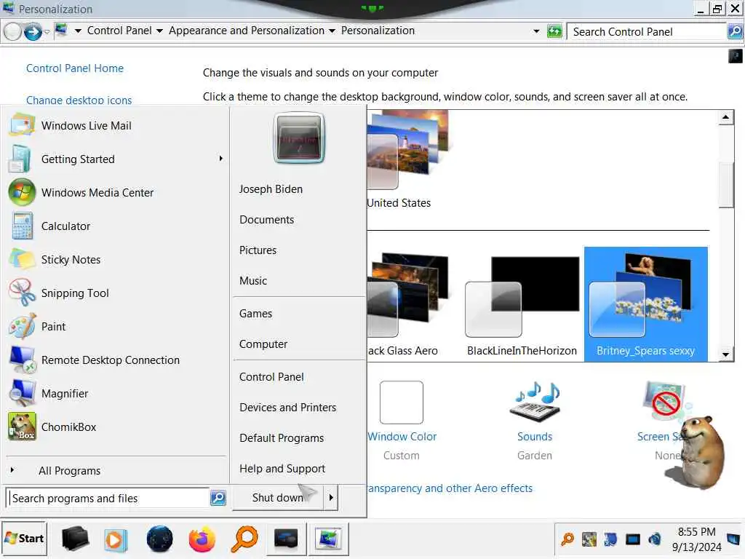Open Devices and Printers

click(287, 408)
